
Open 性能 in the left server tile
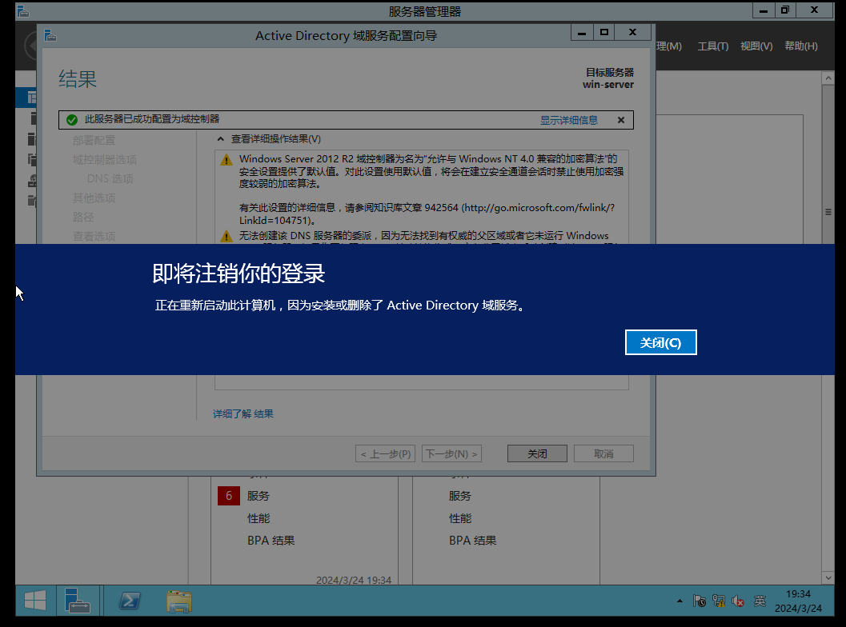coord(258,518)
